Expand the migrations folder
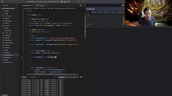Viewport: 172px width, 96px height. [3, 31]
